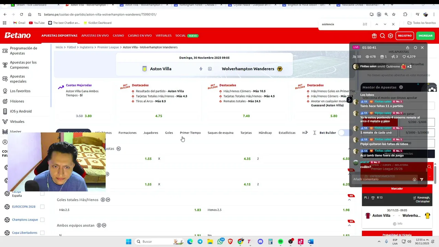Collapse the Goles totales Más/Menos market

click(x=349, y=200)
